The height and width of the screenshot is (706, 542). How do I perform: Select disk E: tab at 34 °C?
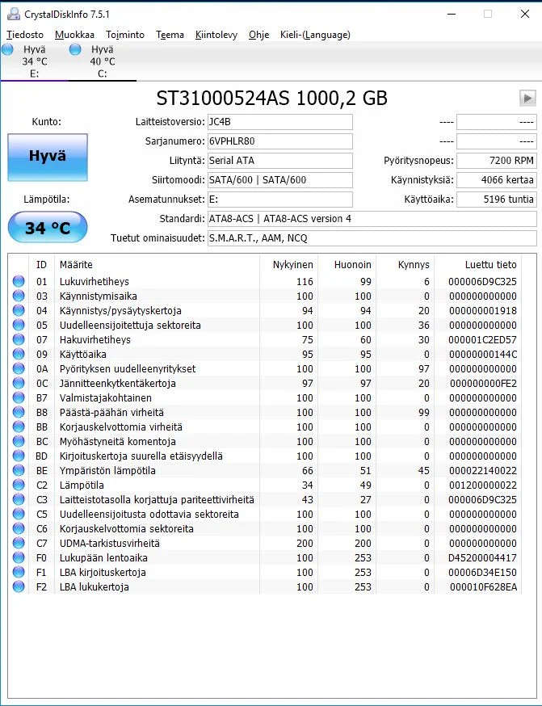(34, 61)
